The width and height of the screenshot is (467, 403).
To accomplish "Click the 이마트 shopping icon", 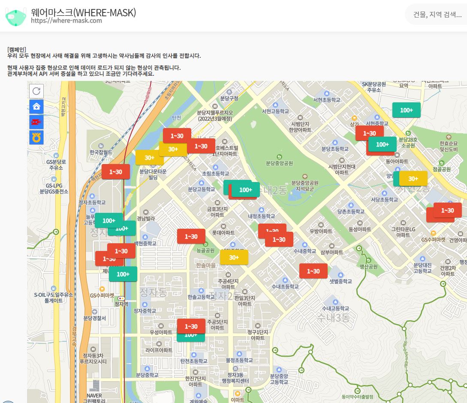I will [238, 393].
